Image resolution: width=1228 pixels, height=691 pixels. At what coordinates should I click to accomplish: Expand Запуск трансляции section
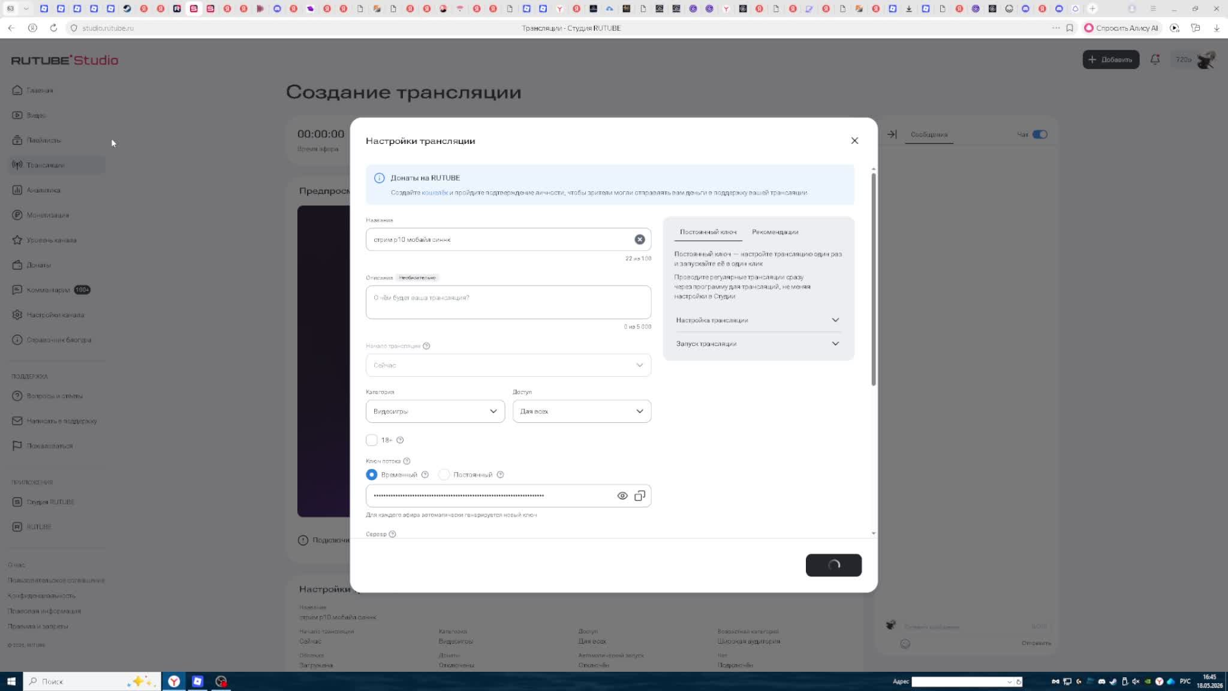[758, 344]
